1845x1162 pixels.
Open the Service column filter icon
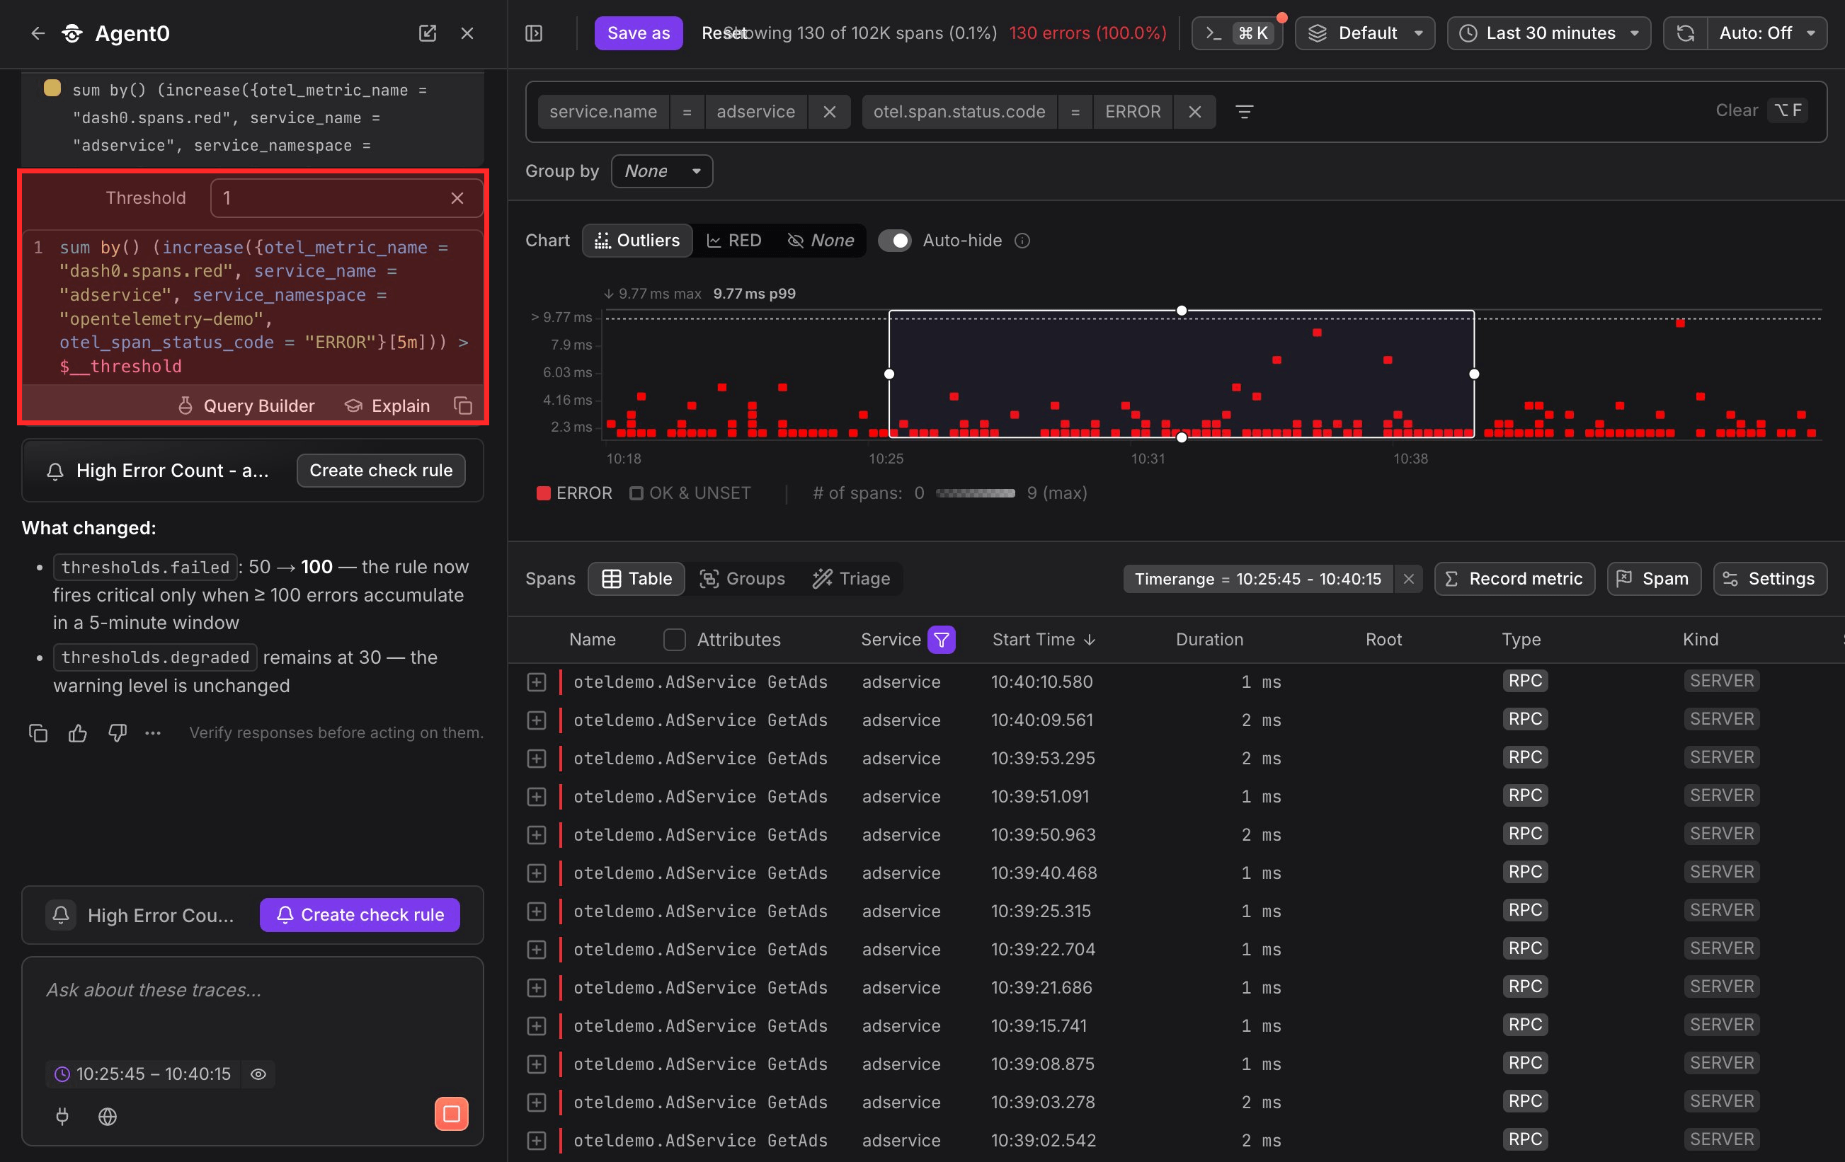[942, 640]
